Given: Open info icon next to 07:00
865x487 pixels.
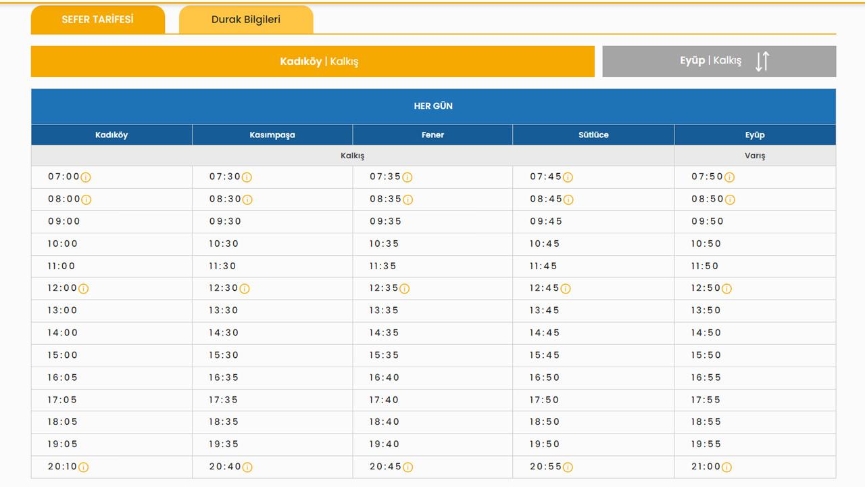Looking at the screenshot, I should (86, 177).
